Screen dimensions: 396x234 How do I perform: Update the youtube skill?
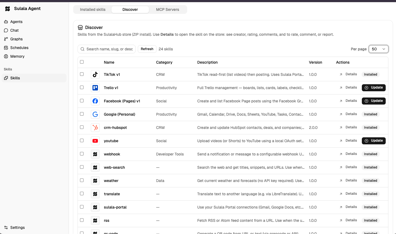pyautogui.click(x=374, y=141)
